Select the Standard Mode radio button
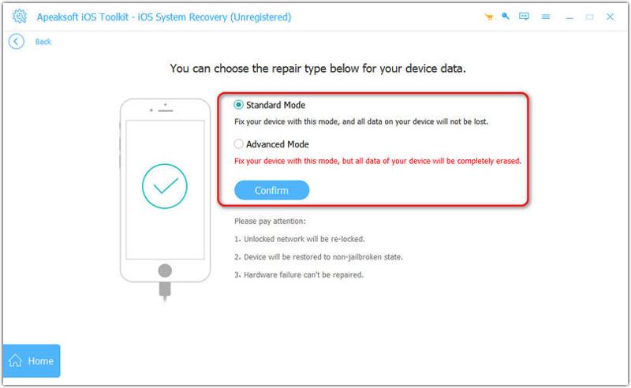Image resolution: width=631 pixels, height=388 pixels. coord(239,105)
